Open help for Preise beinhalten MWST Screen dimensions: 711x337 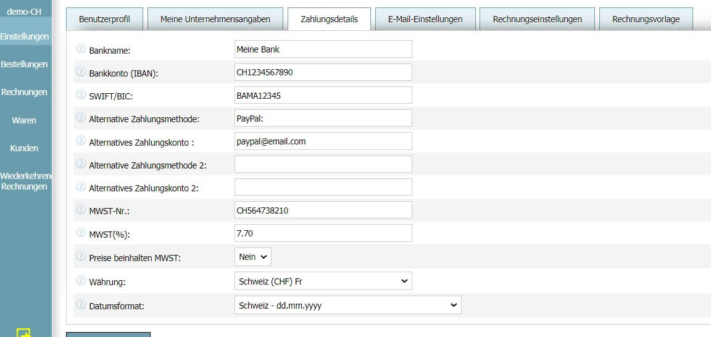81,256
